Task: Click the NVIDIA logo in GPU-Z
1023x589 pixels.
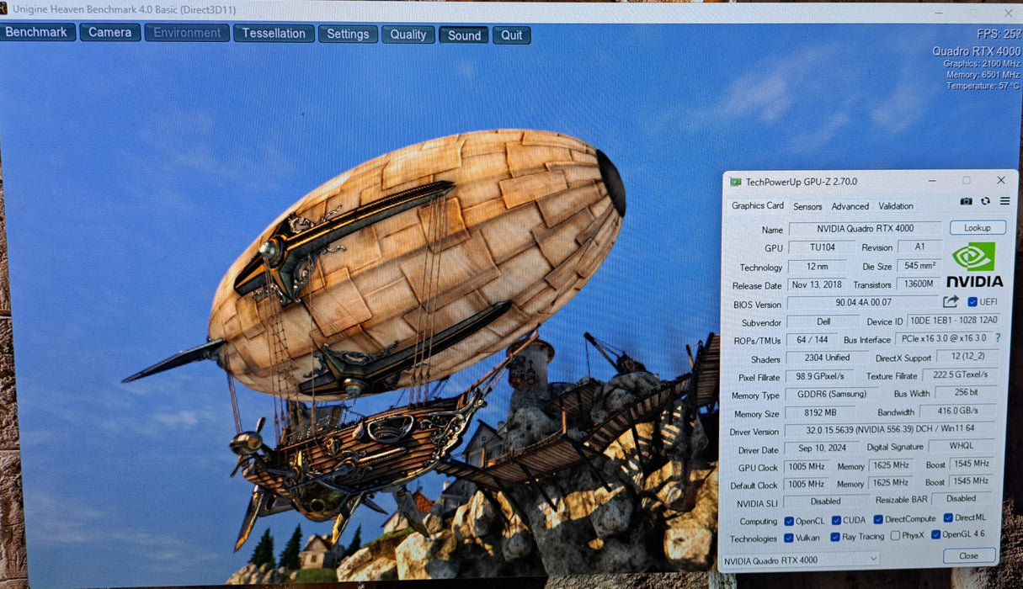Action: point(974,265)
